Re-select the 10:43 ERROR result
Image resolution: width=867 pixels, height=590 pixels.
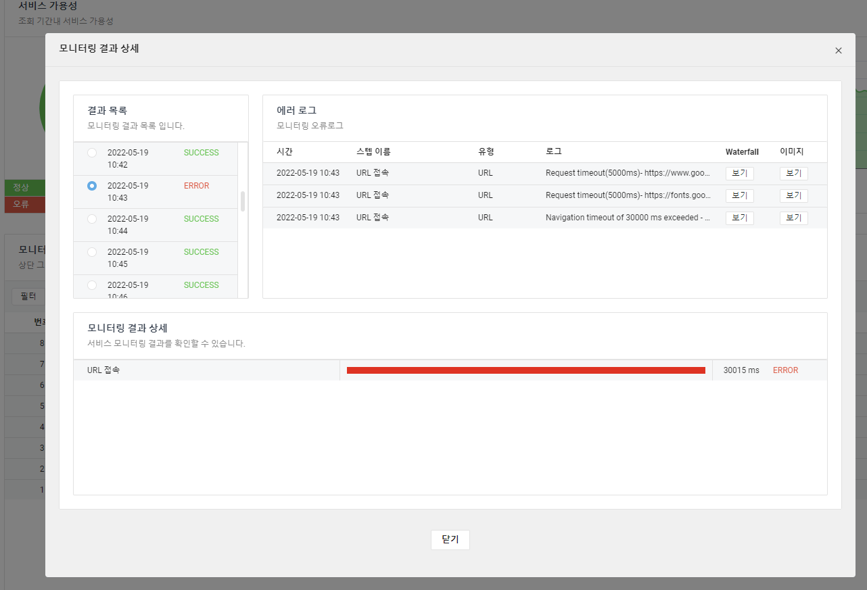click(x=91, y=186)
